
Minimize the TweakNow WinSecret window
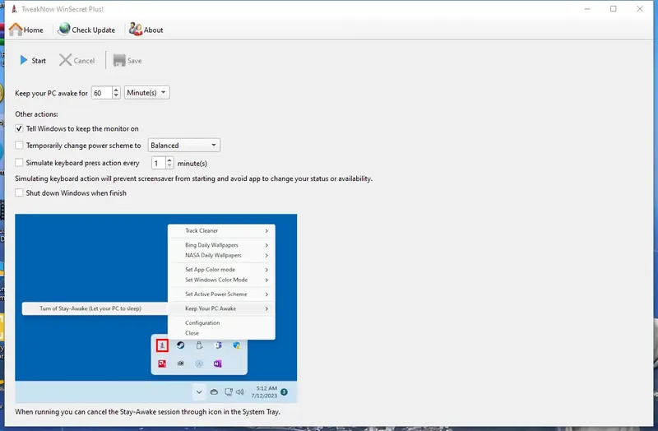(587, 9)
